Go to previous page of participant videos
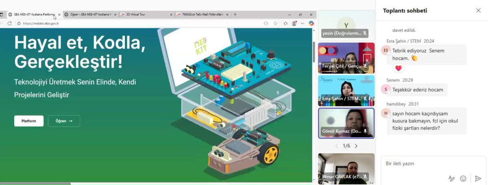488x185 pixels. coord(336,146)
